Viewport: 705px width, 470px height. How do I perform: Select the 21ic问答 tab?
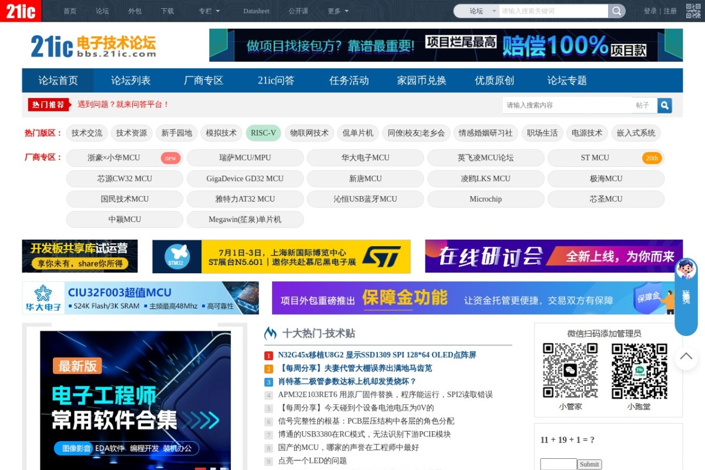pos(276,80)
